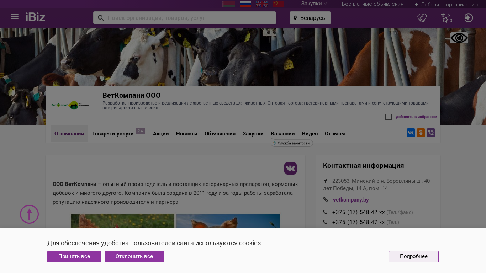Click the 'Отклонить все' cookies button

[134, 257]
